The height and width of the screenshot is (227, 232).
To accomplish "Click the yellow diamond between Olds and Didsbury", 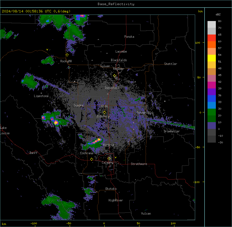I will tap(105, 112).
